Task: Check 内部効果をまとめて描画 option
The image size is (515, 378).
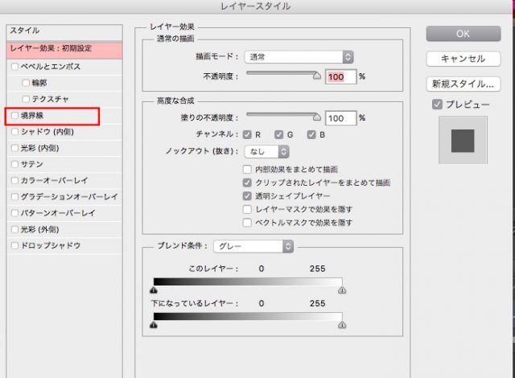Action: pos(247,170)
